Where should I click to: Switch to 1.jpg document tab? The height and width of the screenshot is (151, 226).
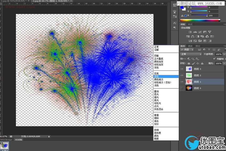pos(15,1)
